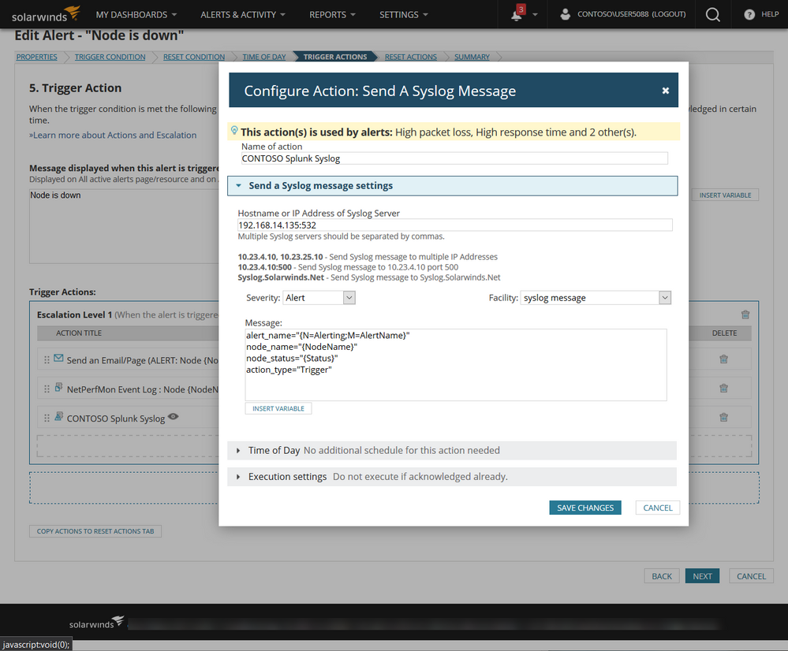The width and height of the screenshot is (788, 651).
Task: Open the search magnifier icon
Action: 712,14
